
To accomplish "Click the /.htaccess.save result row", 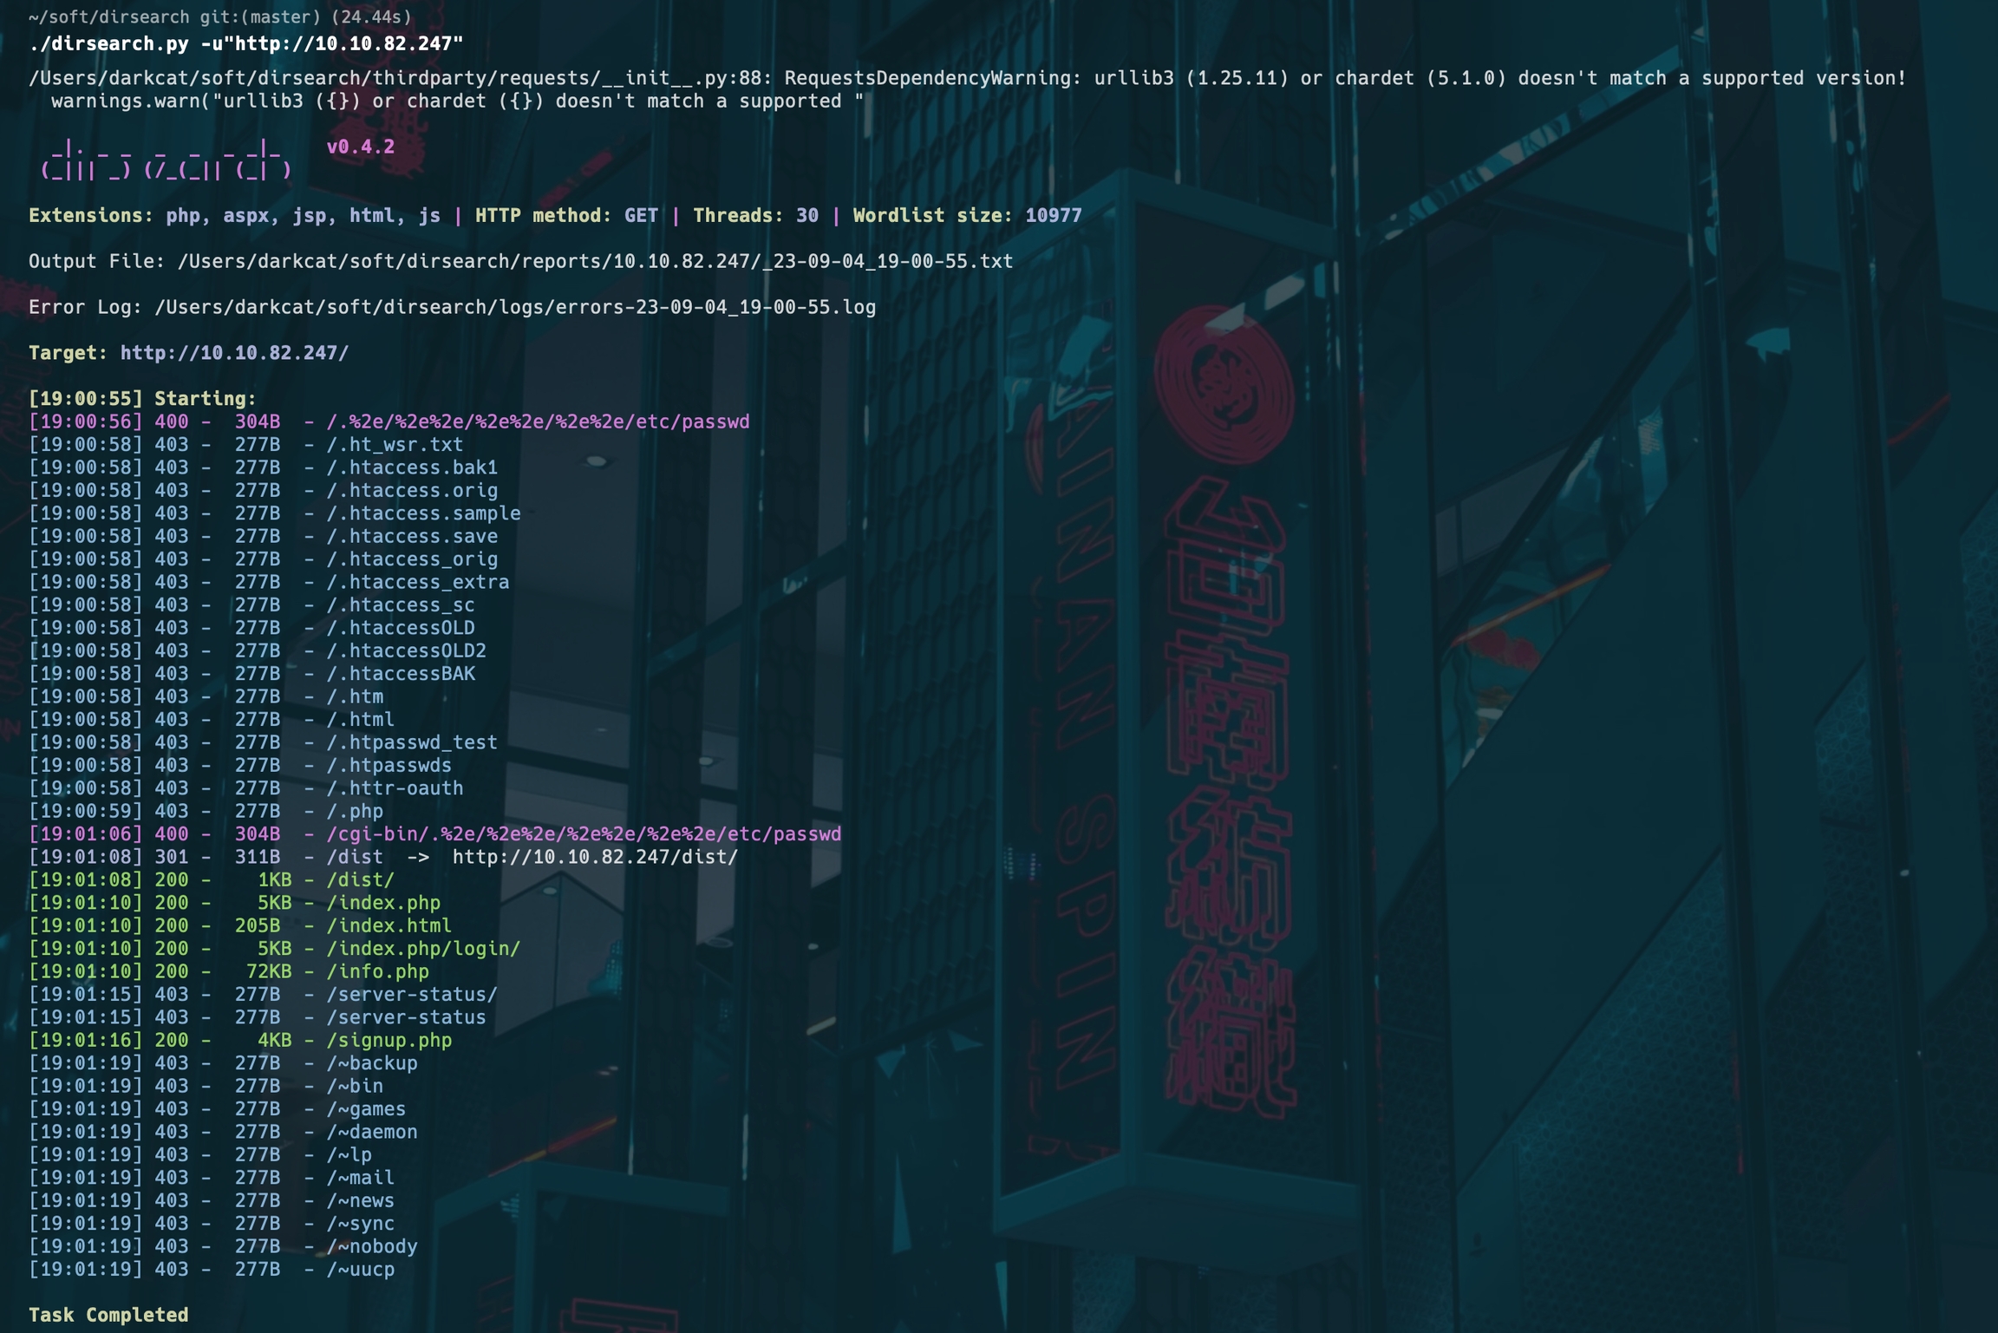I will coord(264,537).
